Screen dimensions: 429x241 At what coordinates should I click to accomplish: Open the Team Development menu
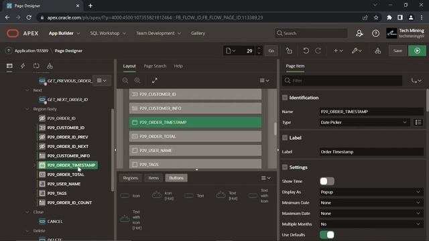pos(158,33)
